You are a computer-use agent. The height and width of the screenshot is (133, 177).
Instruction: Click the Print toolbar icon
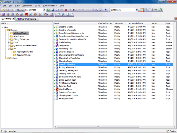[x=12, y=10]
